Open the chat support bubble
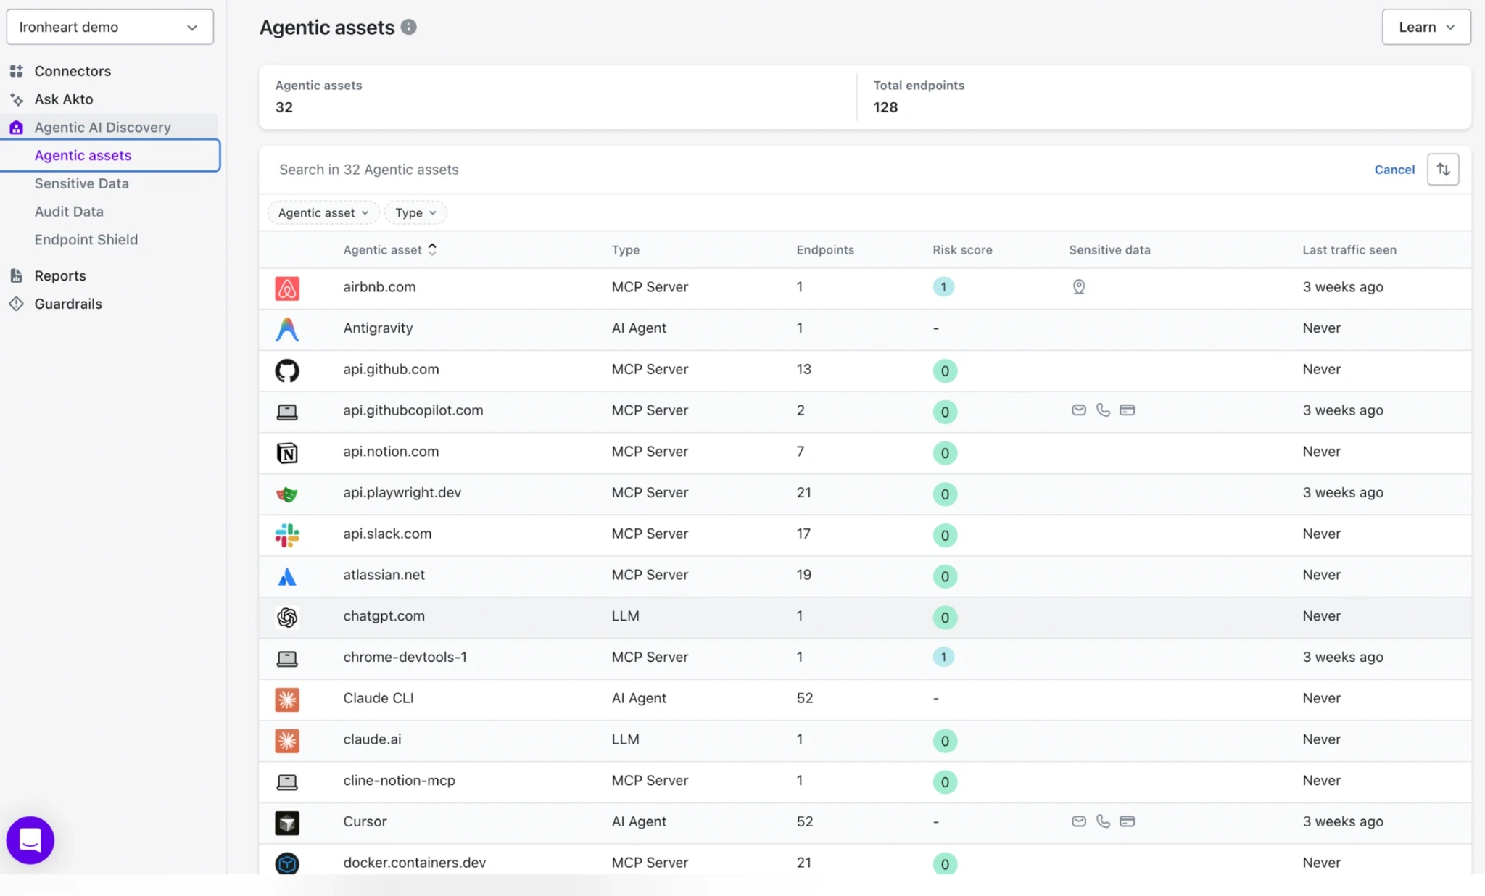1485x896 pixels. coord(30,840)
